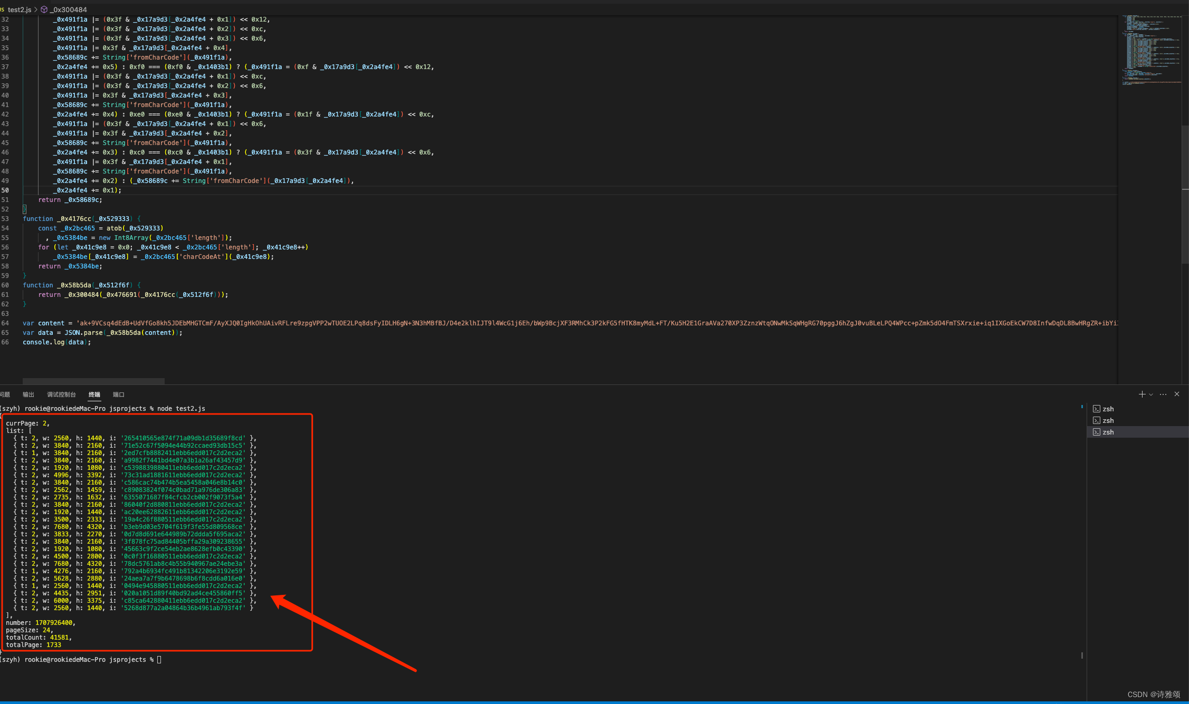Click 'return _0x5384be;' code line

pos(70,266)
